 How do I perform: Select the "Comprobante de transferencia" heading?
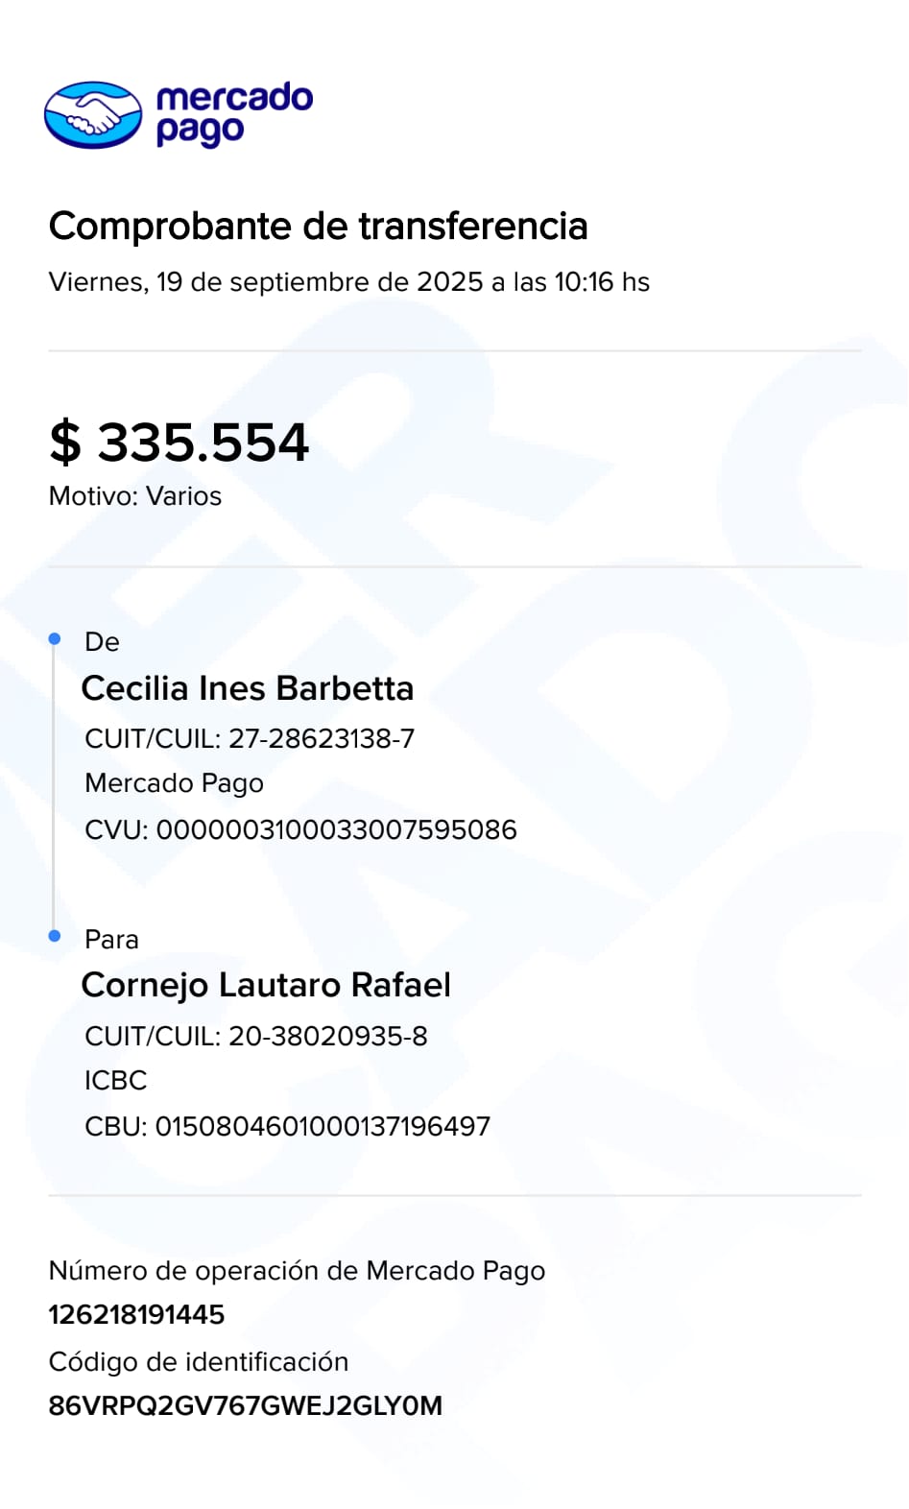pos(318,227)
